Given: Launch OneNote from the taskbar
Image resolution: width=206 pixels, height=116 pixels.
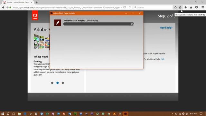Looking at the screenshot, I should point(53,114).
